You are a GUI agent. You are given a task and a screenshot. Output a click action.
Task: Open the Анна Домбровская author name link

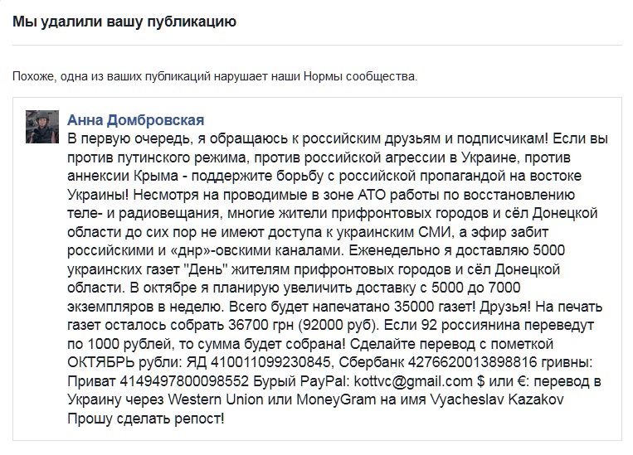134,119
